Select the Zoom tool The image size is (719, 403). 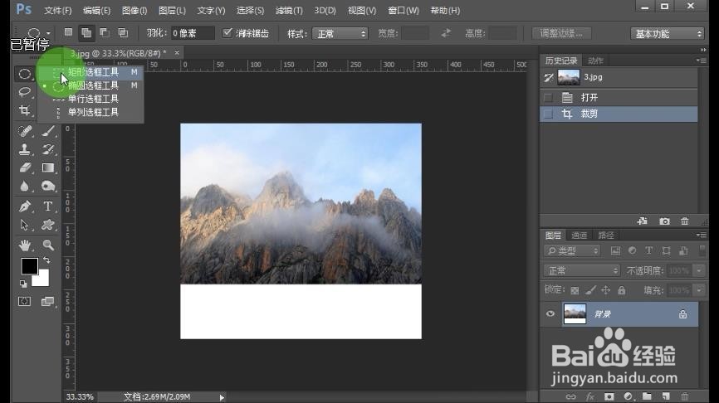point(47,245)
